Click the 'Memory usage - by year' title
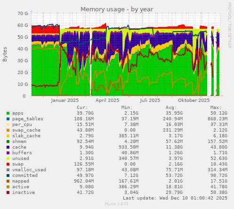This screenshot has height=209, width=234. 117,9
